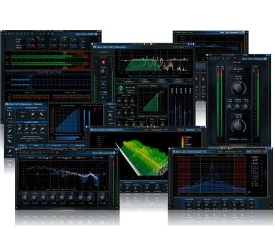Click the Blue Cat logo in Liny EQ title
The width and height of the screenshot is (275, 249).
[x=114, y=153]
